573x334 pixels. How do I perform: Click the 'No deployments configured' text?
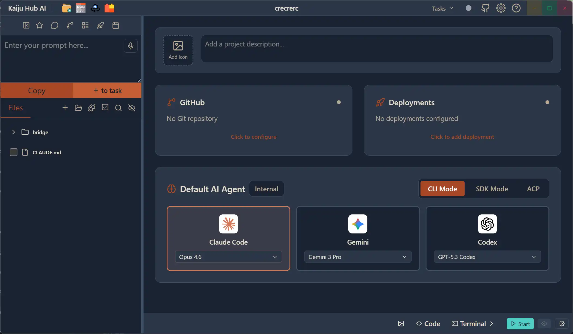coord(417,118)
